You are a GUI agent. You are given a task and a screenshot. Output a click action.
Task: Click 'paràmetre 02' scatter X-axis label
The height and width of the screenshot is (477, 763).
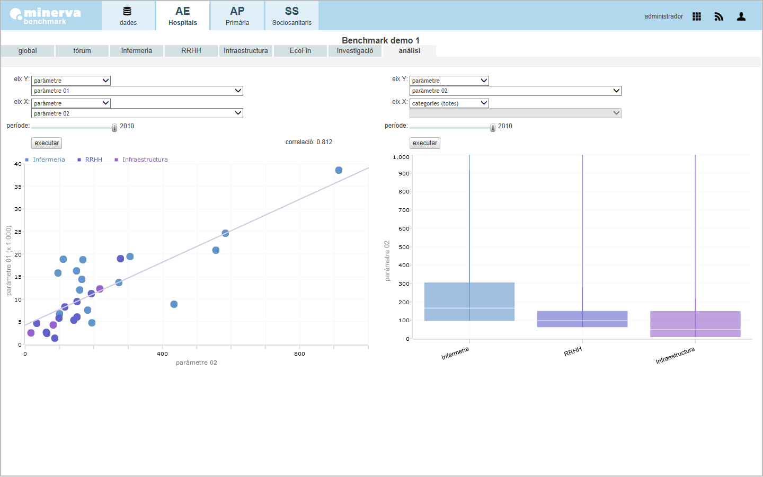pyautogui.click(x=197, y=363)
